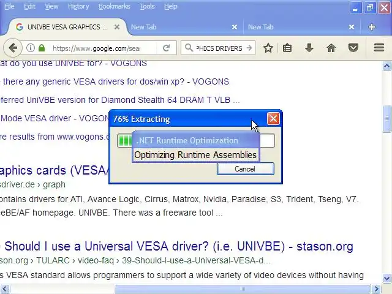Cancel the extraction dialog
392x294 pixels.
[245, 169]
